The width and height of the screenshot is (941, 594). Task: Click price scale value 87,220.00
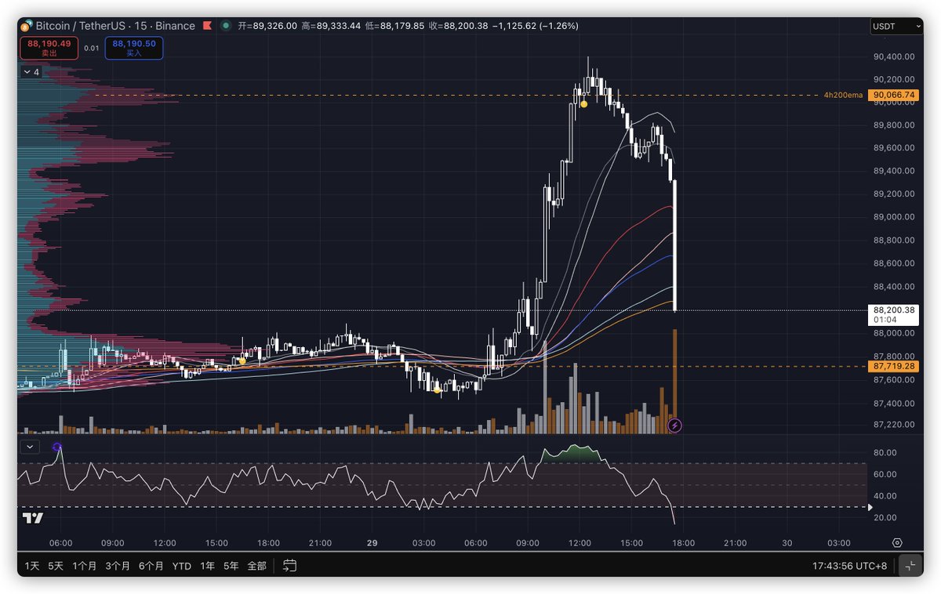(895, 424)
